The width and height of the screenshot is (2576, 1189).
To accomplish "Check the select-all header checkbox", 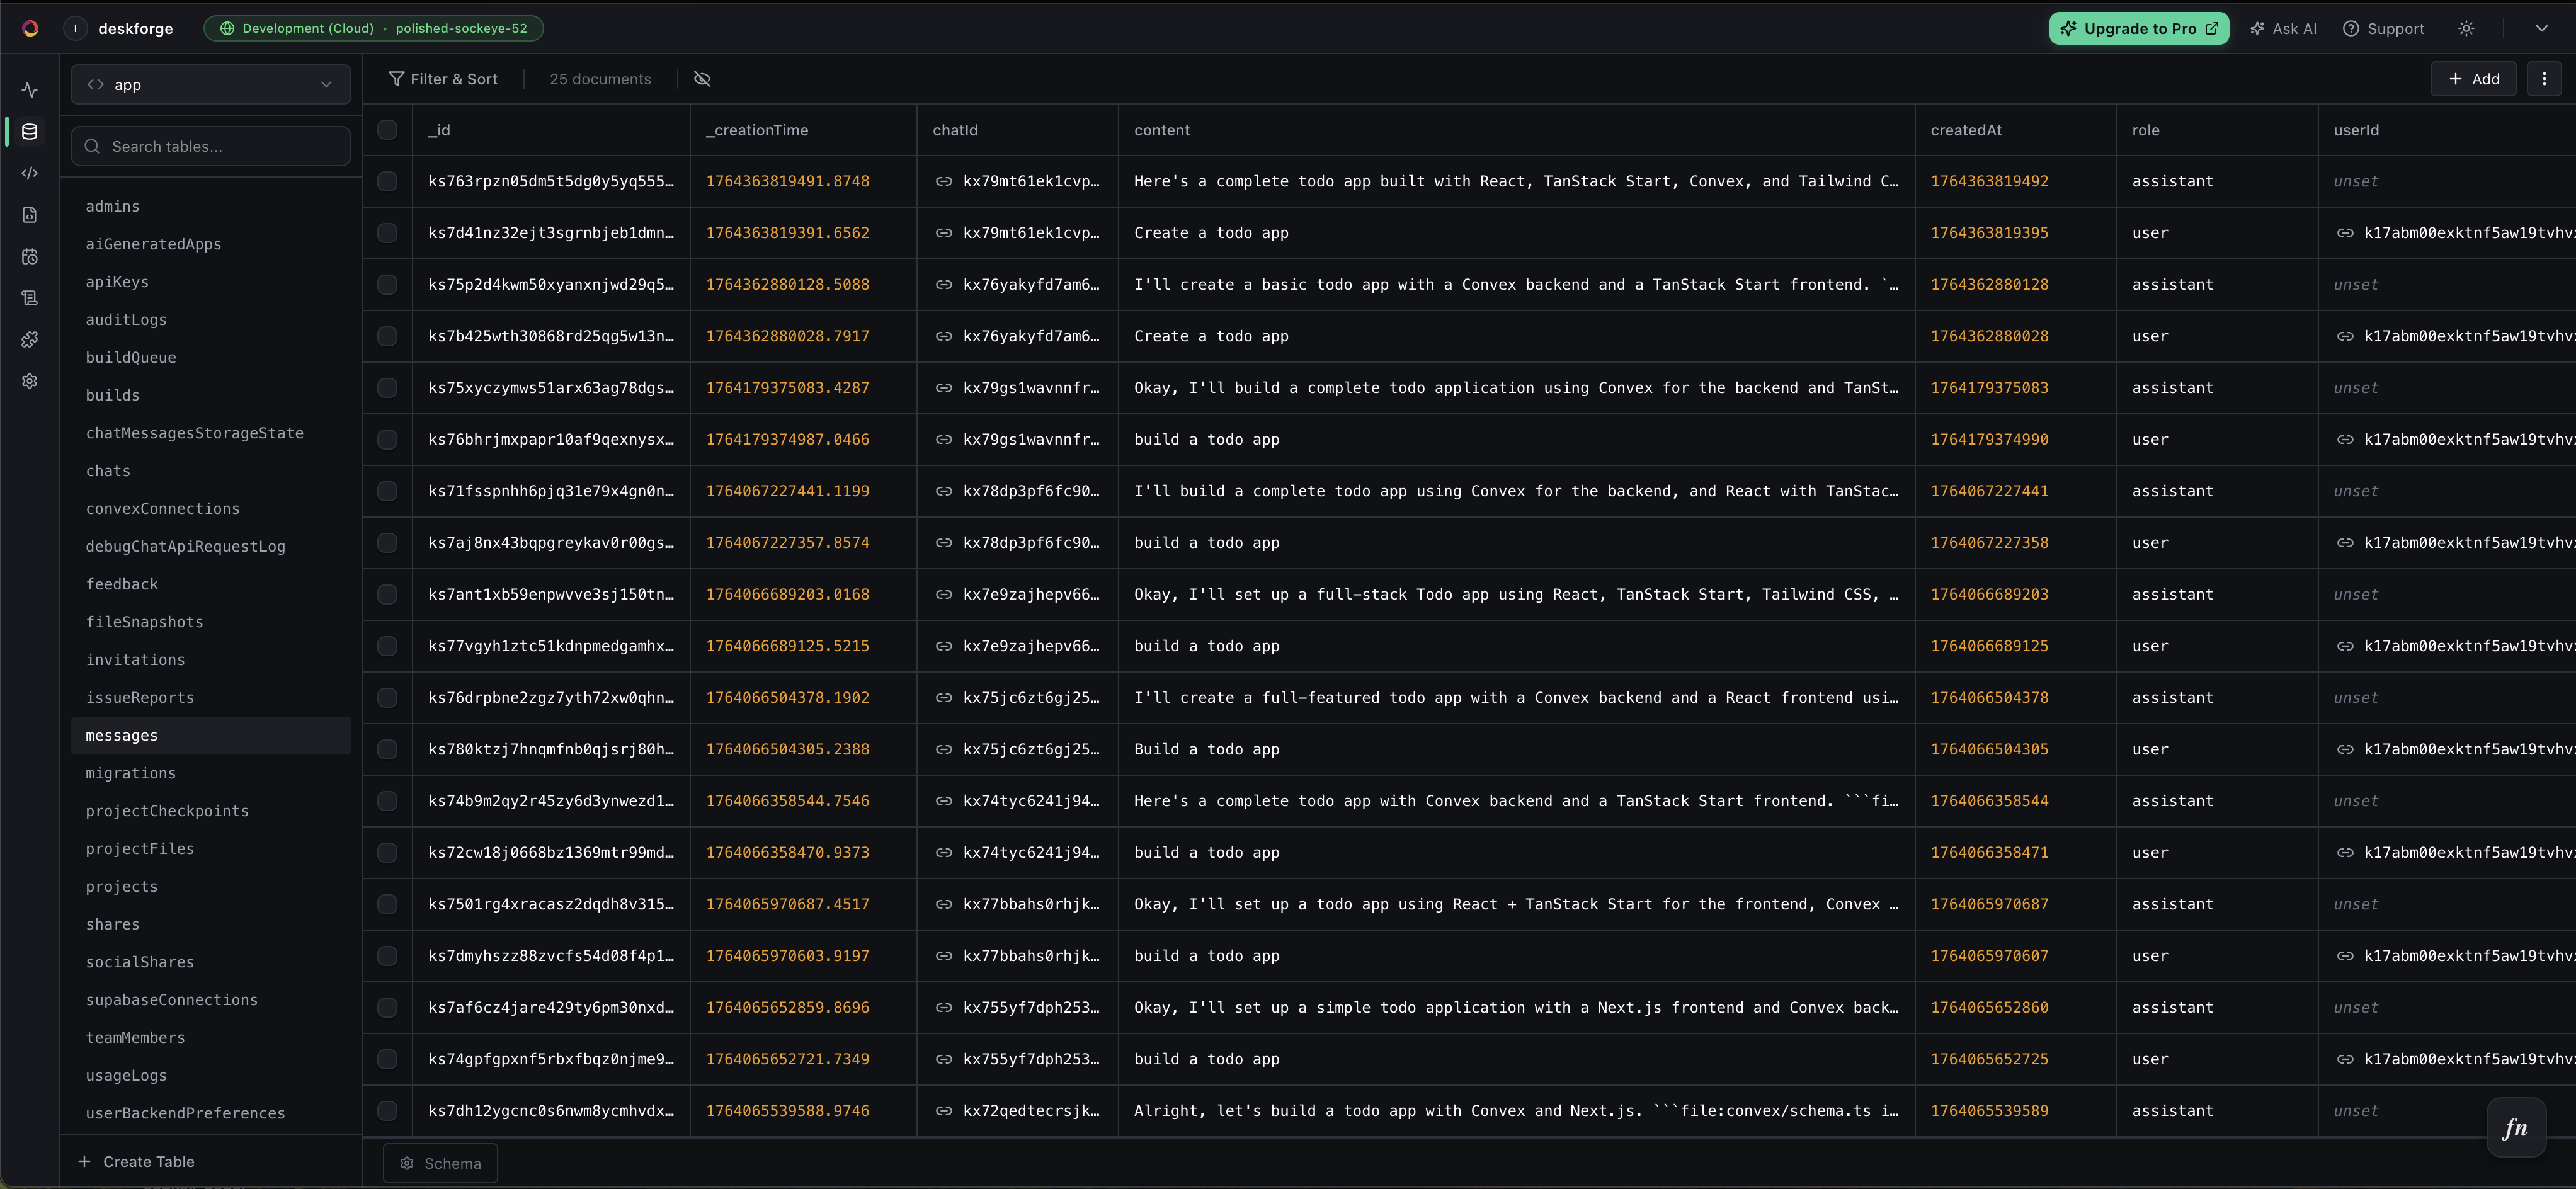I will 387,130.
